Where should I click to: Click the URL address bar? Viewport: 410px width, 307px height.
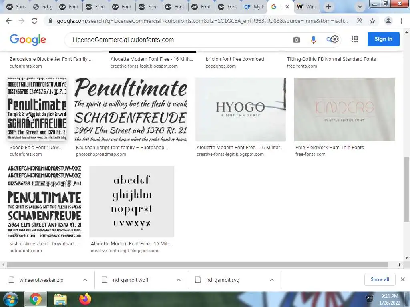pos(202,21)
